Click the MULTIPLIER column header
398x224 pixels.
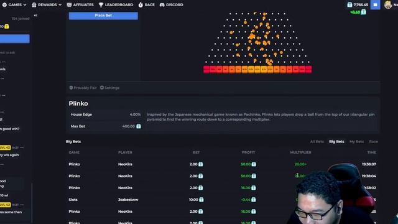click(300, 152)
